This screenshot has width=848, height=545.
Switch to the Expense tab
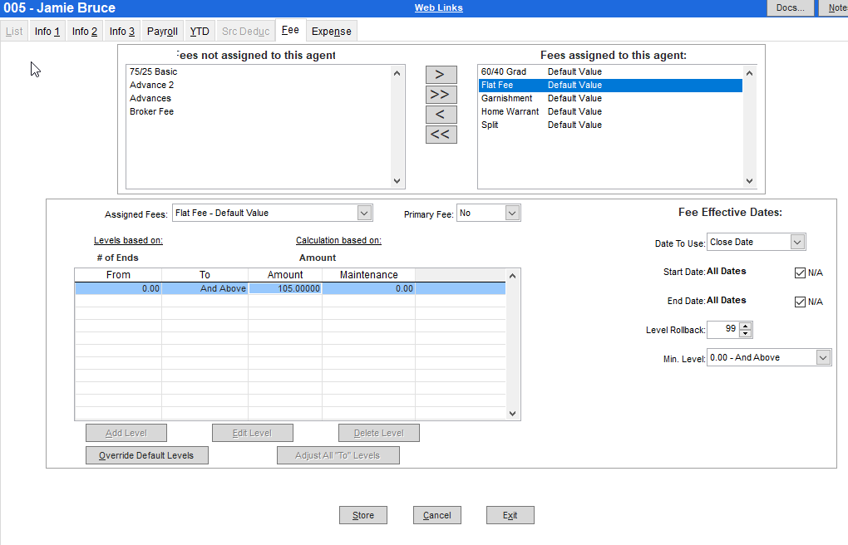coord(331,31)
